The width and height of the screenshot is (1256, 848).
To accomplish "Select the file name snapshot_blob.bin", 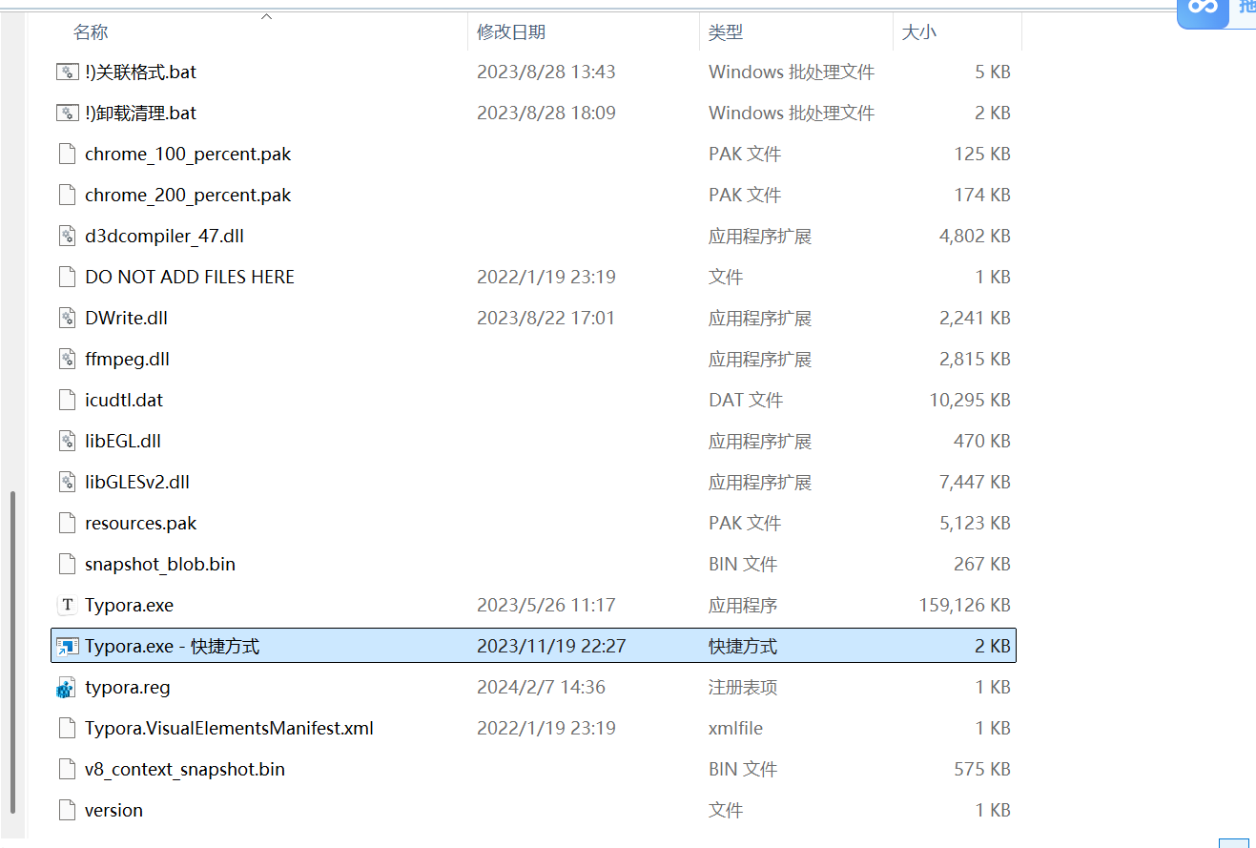I will coord(160,564).
